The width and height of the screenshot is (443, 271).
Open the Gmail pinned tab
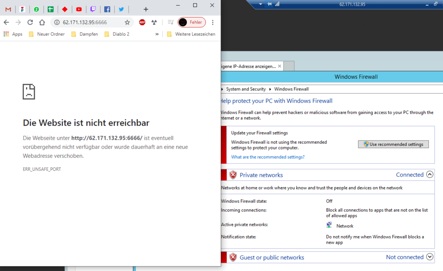tap(8, 9)
